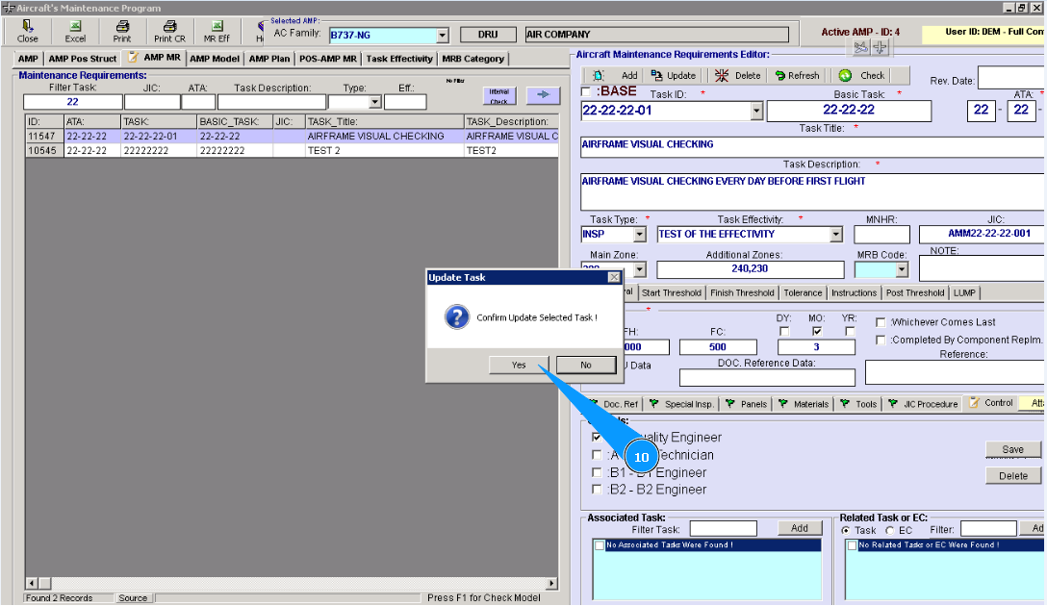Toggle the BASE checkbox
This screenshot has height=606, width=1047.
point(586,91)
